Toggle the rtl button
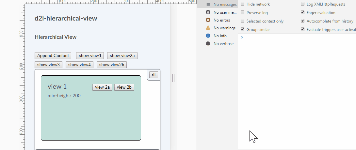 154,75
